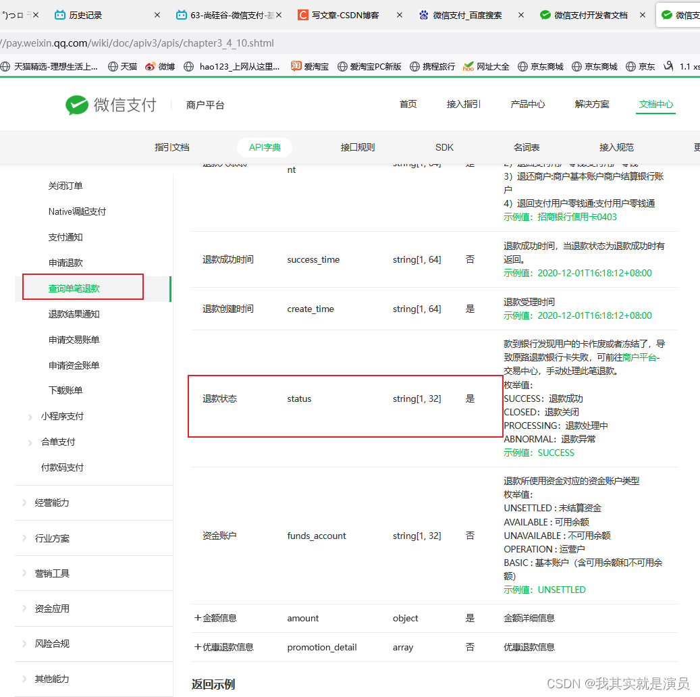Open the 京东 bookmark
Screen dimensions: 700x697
[x=640, y=67]
